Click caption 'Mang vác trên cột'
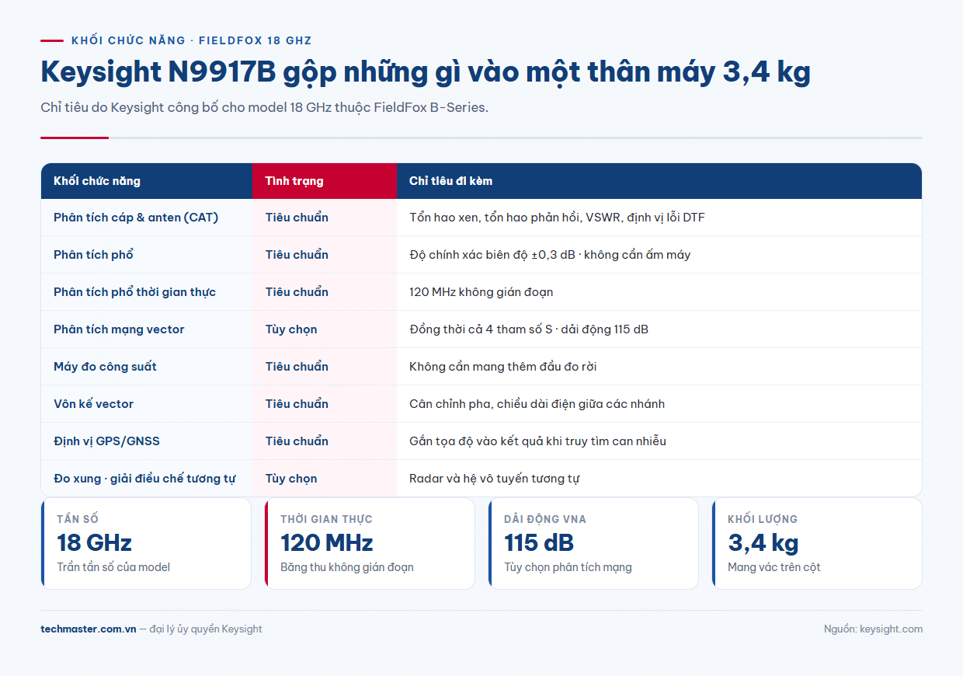 [774, 567]
